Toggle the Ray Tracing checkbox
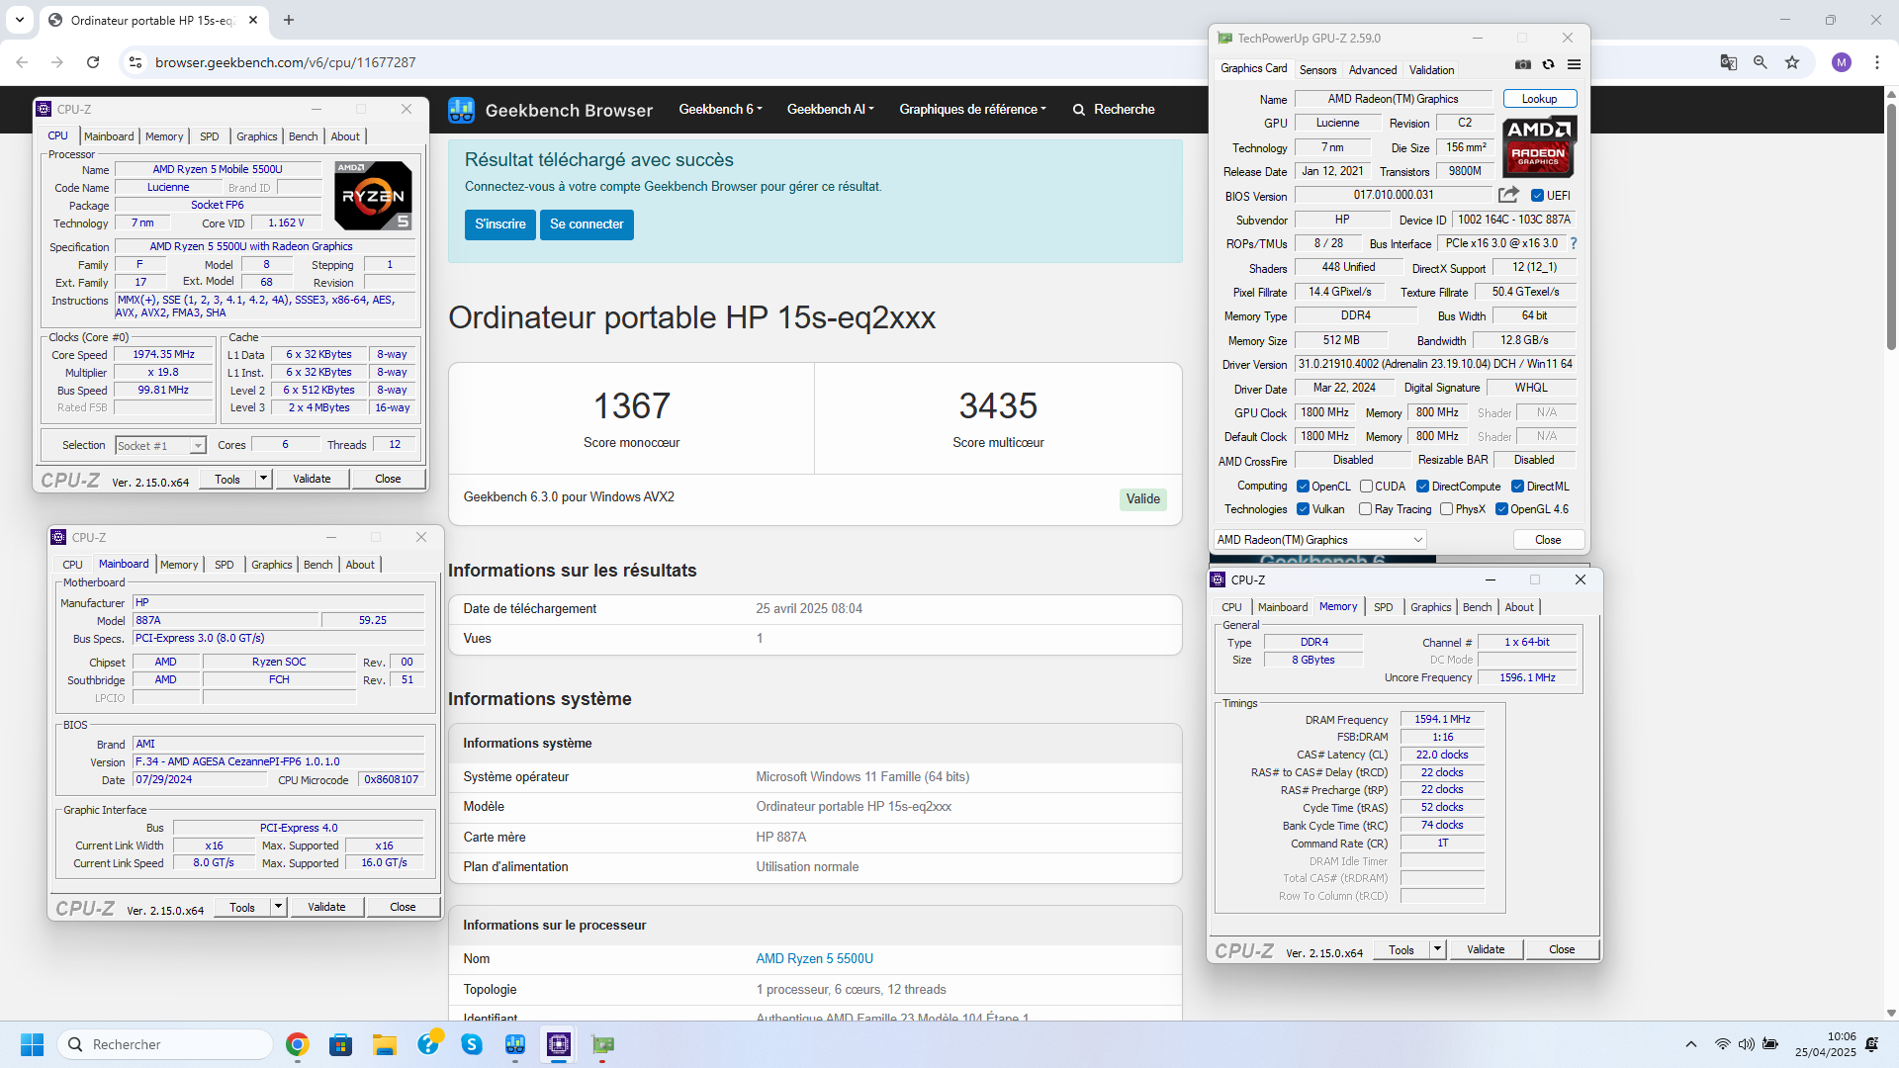This screenshot has width=1899, height=1068. [1366, 509]
